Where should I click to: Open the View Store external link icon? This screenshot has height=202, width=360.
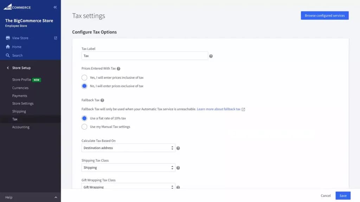pos(56,38)
